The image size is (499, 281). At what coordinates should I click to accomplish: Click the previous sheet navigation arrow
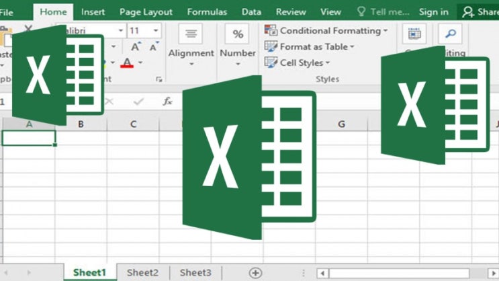tap(6, 273)
